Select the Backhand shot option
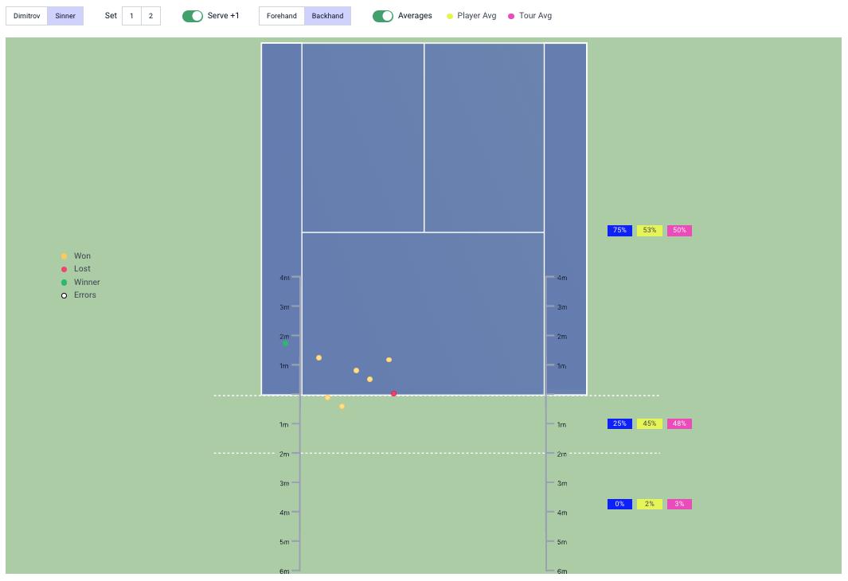 point(327,16)
